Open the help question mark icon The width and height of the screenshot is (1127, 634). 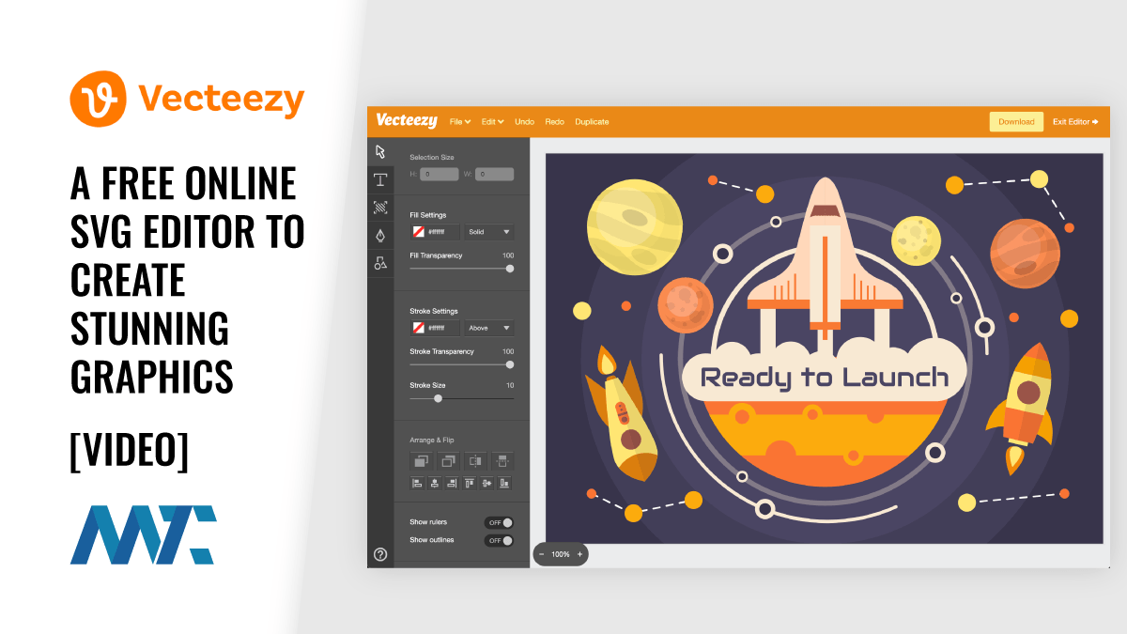[380, 554]
